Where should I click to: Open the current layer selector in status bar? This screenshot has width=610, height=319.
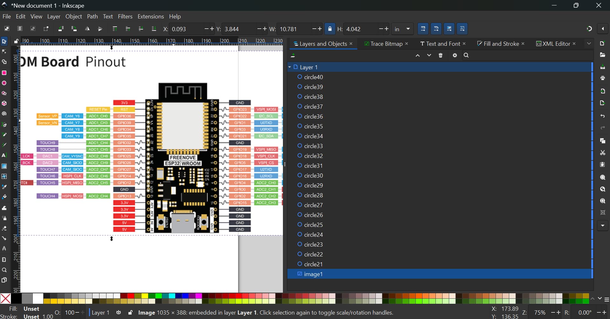100,313
